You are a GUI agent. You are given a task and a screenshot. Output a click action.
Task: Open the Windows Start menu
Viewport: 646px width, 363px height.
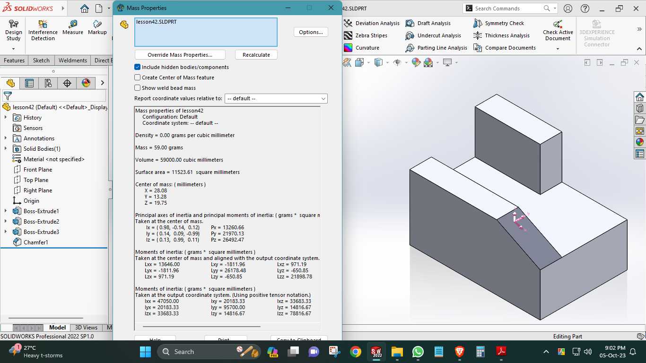pyautogui.click(x=145, y=352)
